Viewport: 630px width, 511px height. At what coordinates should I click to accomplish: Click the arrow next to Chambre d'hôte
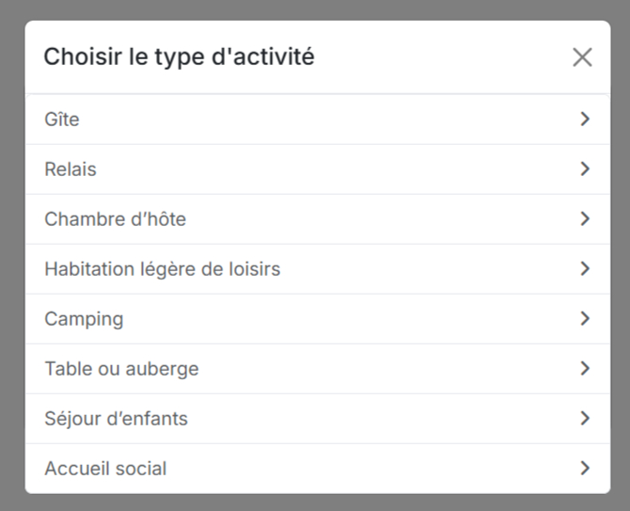[585, 219]
